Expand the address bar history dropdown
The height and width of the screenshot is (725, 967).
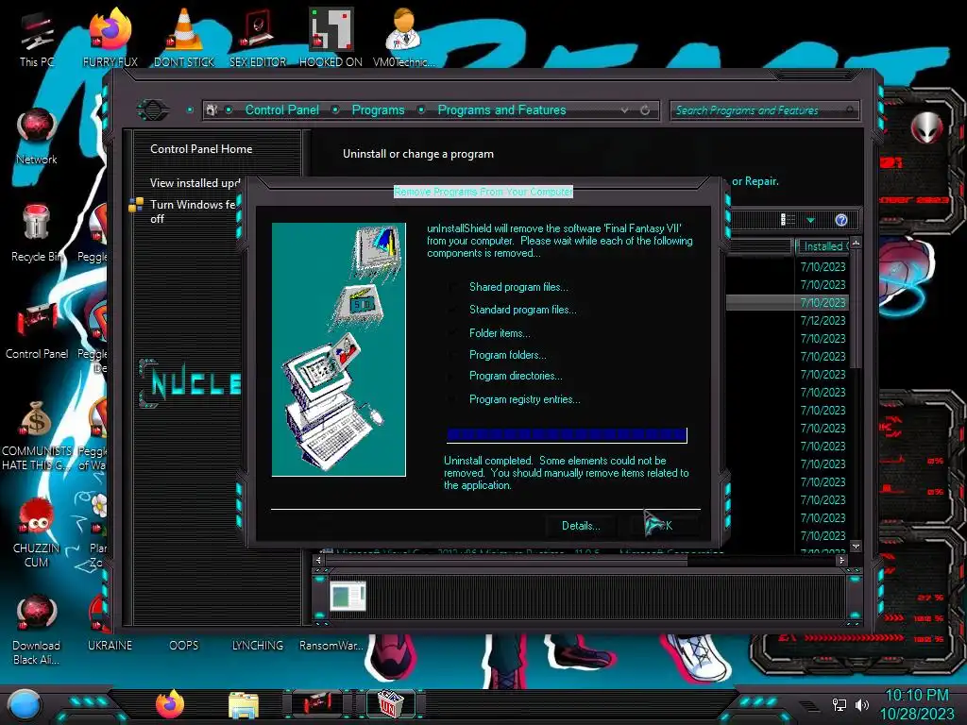625,110
